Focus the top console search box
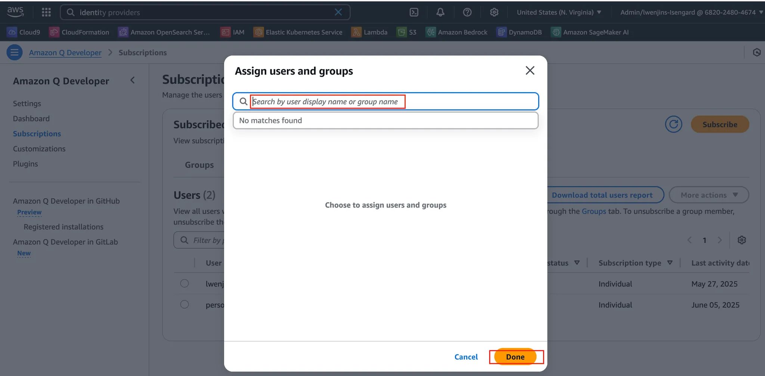Viewport: 765px width, 376px height. (205, 12)
